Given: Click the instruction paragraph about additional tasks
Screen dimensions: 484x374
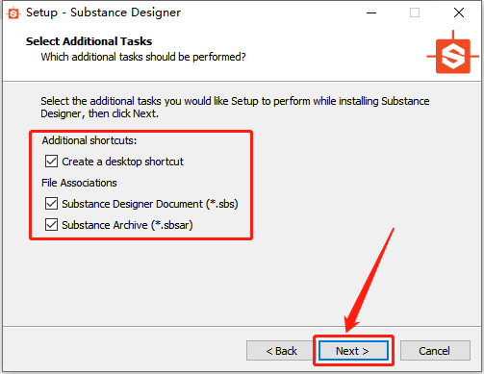Looking at the screenshot, I should click(235, 108).
